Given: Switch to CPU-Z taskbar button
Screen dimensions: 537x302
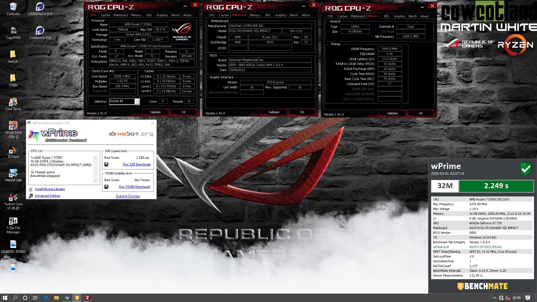Looking at the screenshot, I should coord(87,298).
